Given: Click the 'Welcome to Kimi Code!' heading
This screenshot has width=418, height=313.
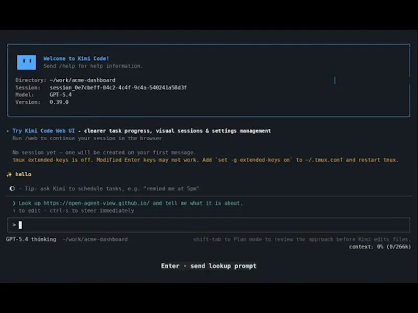Looking at the screenshot, I should [x=76, y=58].
